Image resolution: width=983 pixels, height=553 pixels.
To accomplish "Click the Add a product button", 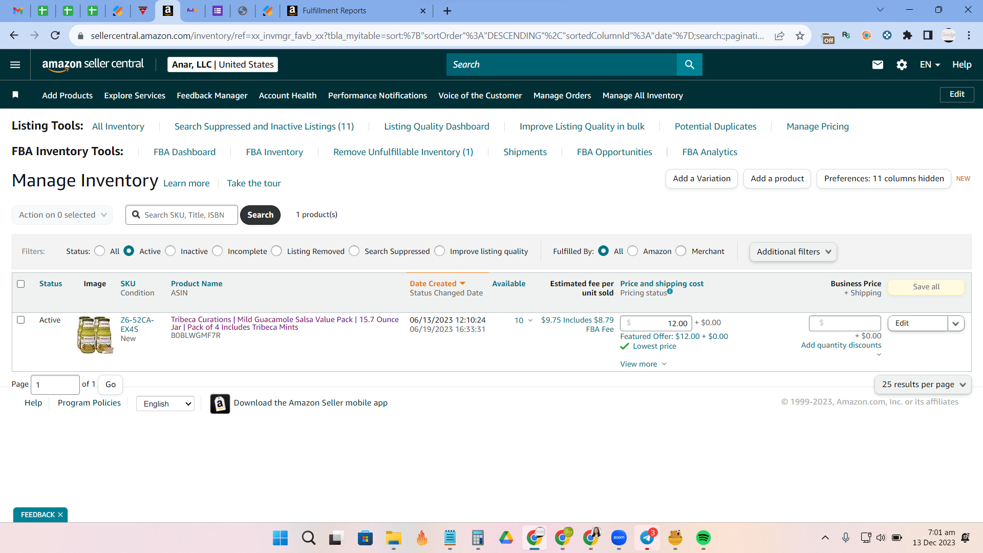I will (x=777, y=179).
